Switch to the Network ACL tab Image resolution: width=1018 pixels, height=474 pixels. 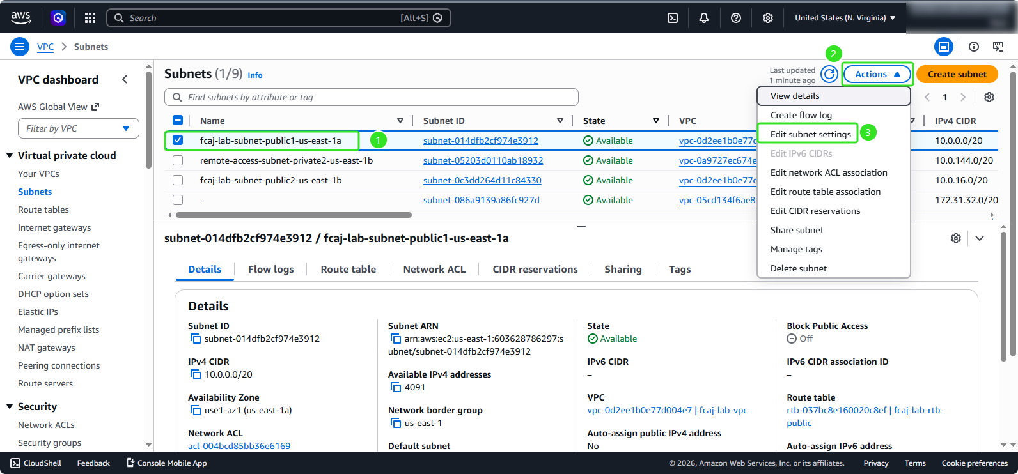click(x=434, y=270)
